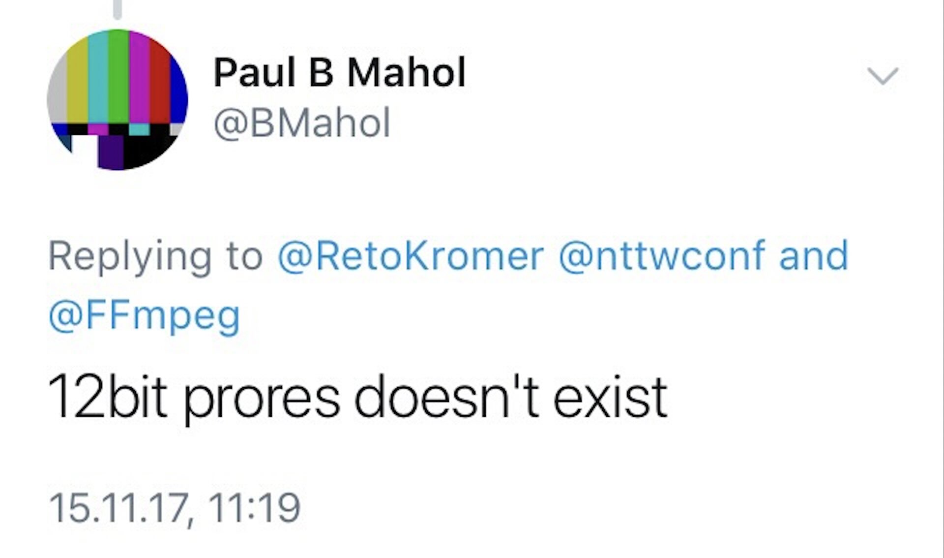Click the display name Paul B Mahol

tap(339, 72)
